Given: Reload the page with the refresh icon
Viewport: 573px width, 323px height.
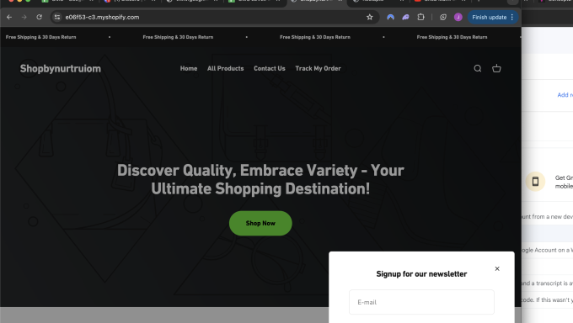Looking at the screenshot, I should (x=39, y=17).
